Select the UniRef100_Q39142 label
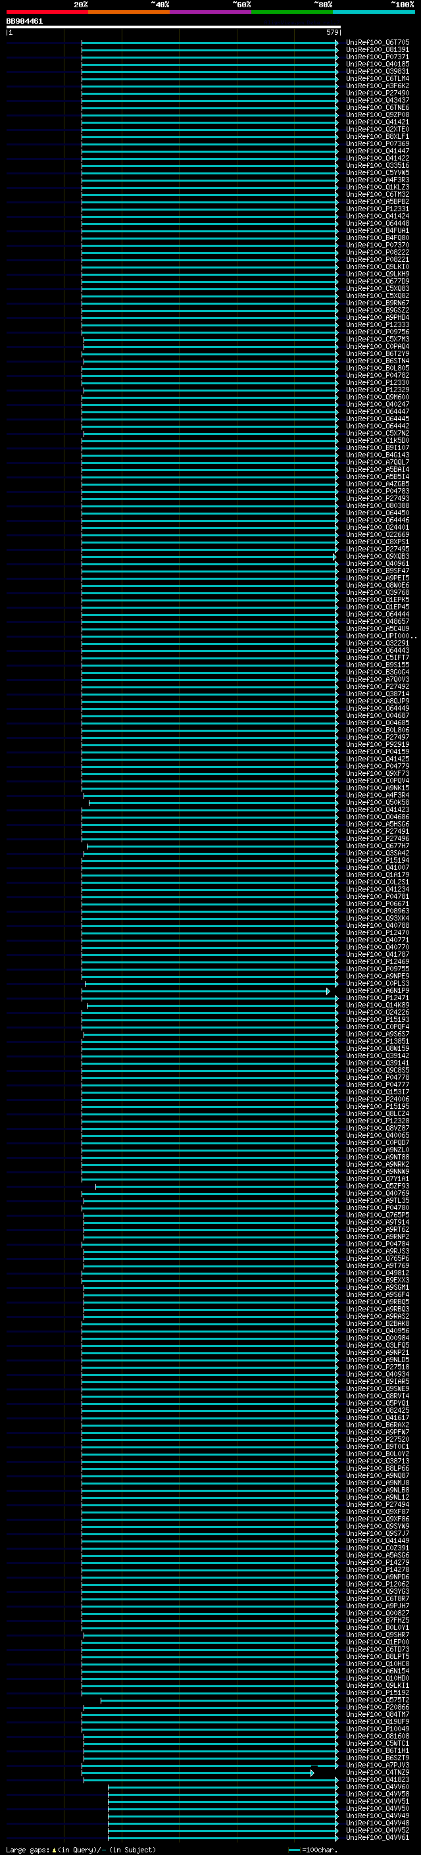 [378, 1055]
